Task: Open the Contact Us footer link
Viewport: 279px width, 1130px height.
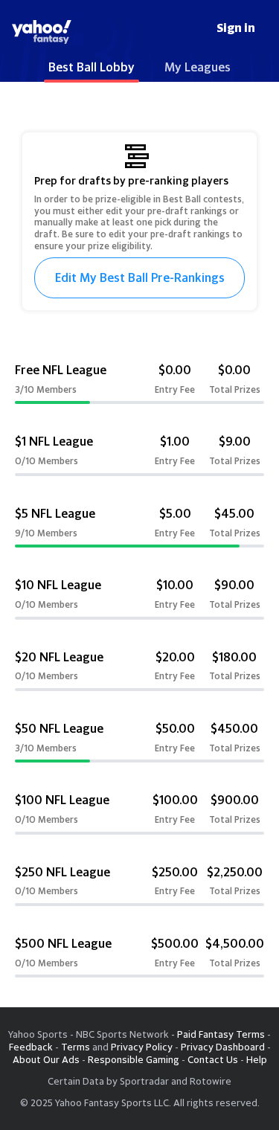Action: click(x=212, y=1059)
